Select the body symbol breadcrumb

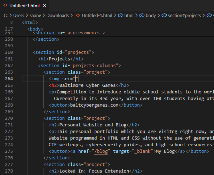(151, 16)
